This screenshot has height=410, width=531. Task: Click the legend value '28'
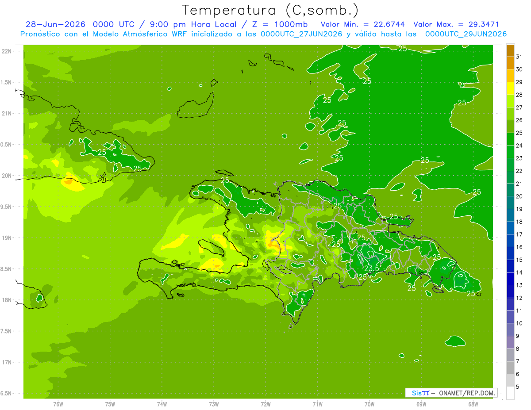pos(519,95)
